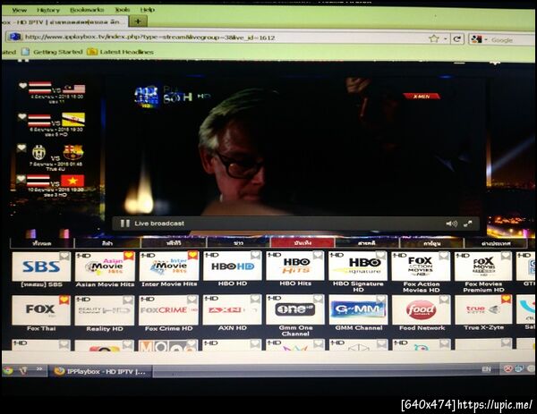The width and height of the screenshot is (537, 414).
Task: Open the Fox Thai channel
Action: [41, 310]
